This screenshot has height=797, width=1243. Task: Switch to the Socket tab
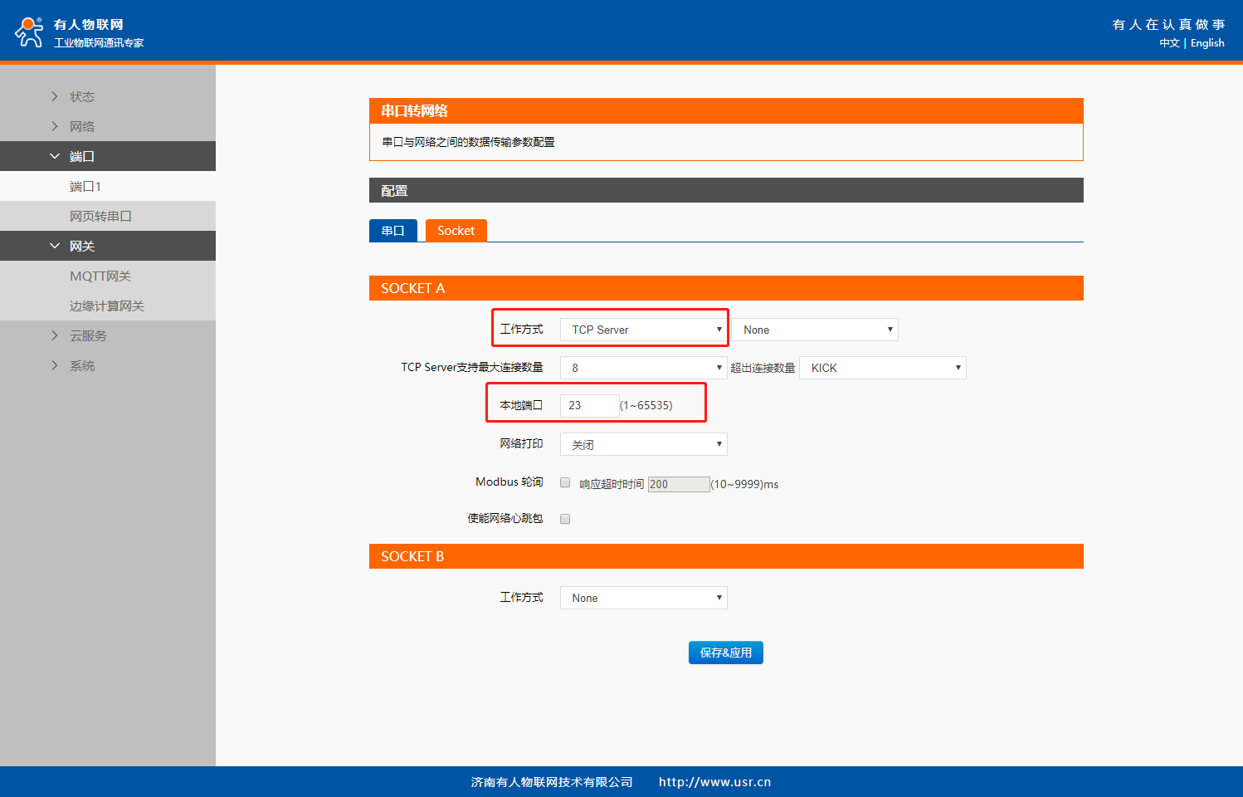click(456, 231)
